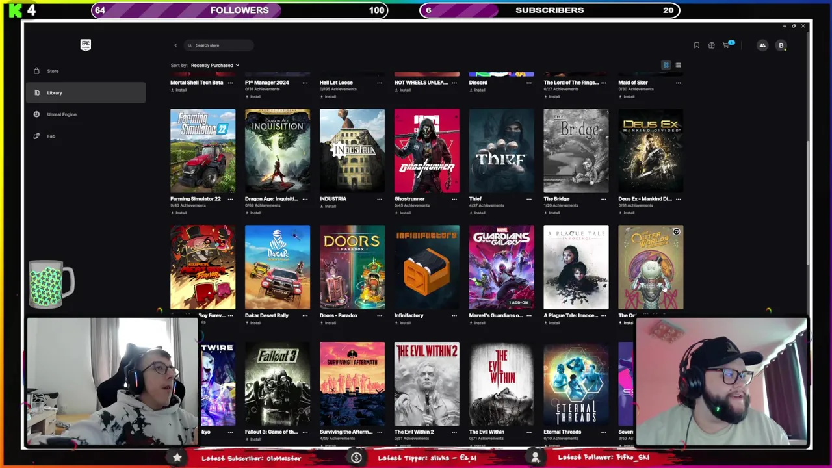Go back with the arrow beside search
Viewport: 832px width, 468px height.
tap(175, 45)
